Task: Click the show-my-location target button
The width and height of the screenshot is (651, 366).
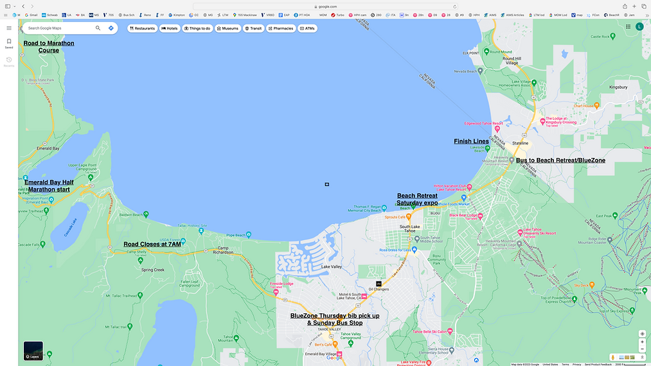Action: 642,334
